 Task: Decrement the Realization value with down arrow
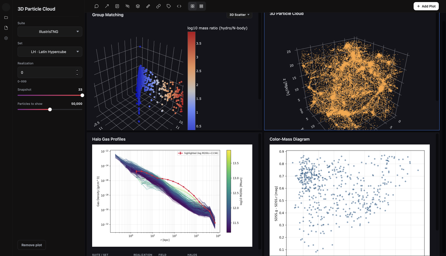point(77,74)
